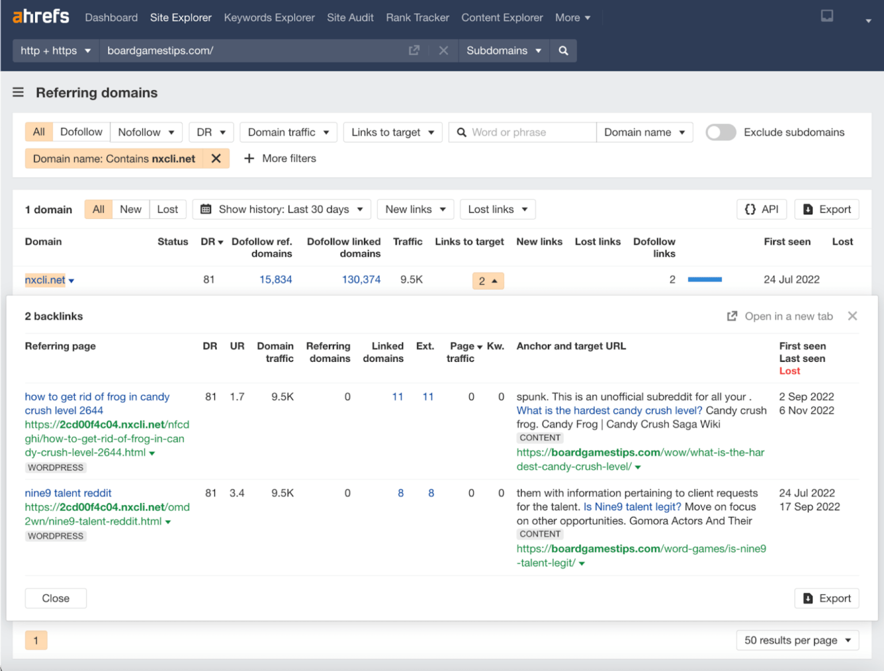Click the Close button in the backlinks panel
884x671 pixels.
pyautogui.click(x=55, y=598)
